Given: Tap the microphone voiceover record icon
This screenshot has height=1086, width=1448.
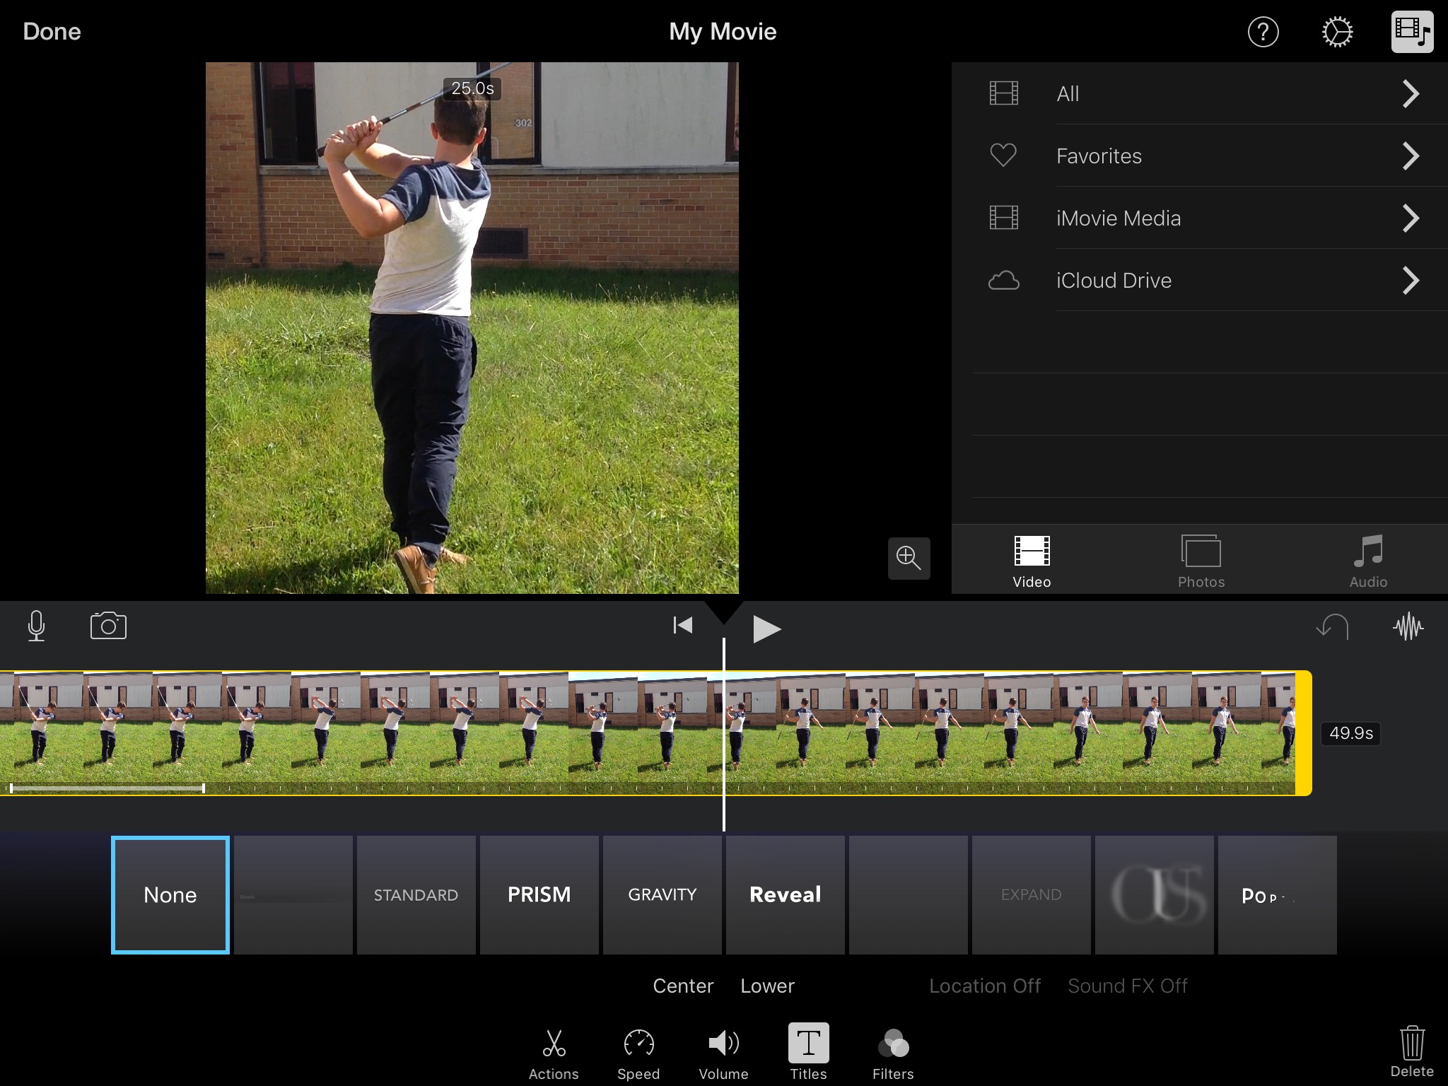Looking at the screenshot, I should tap(36, 626).
